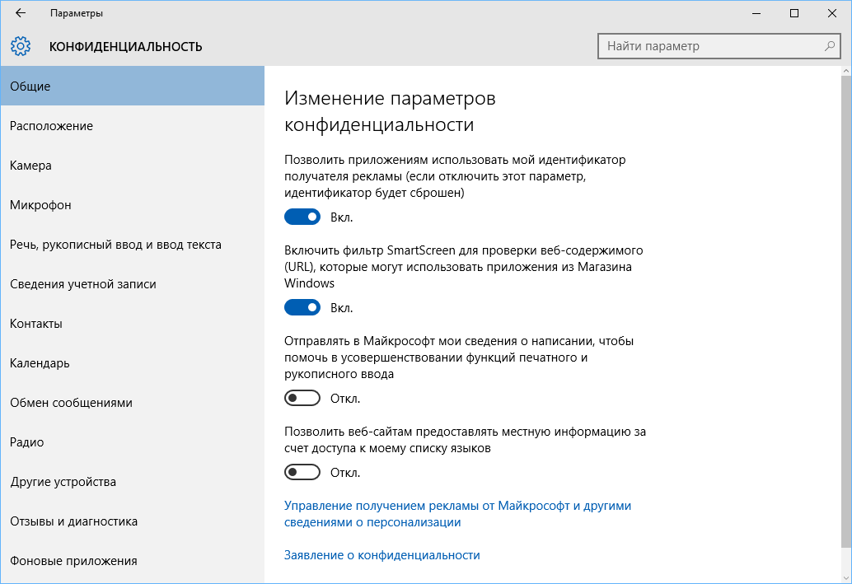Disable the advertising identifier toggle
852x584 pixels.
pyautogui.click(x=302, y=217)
